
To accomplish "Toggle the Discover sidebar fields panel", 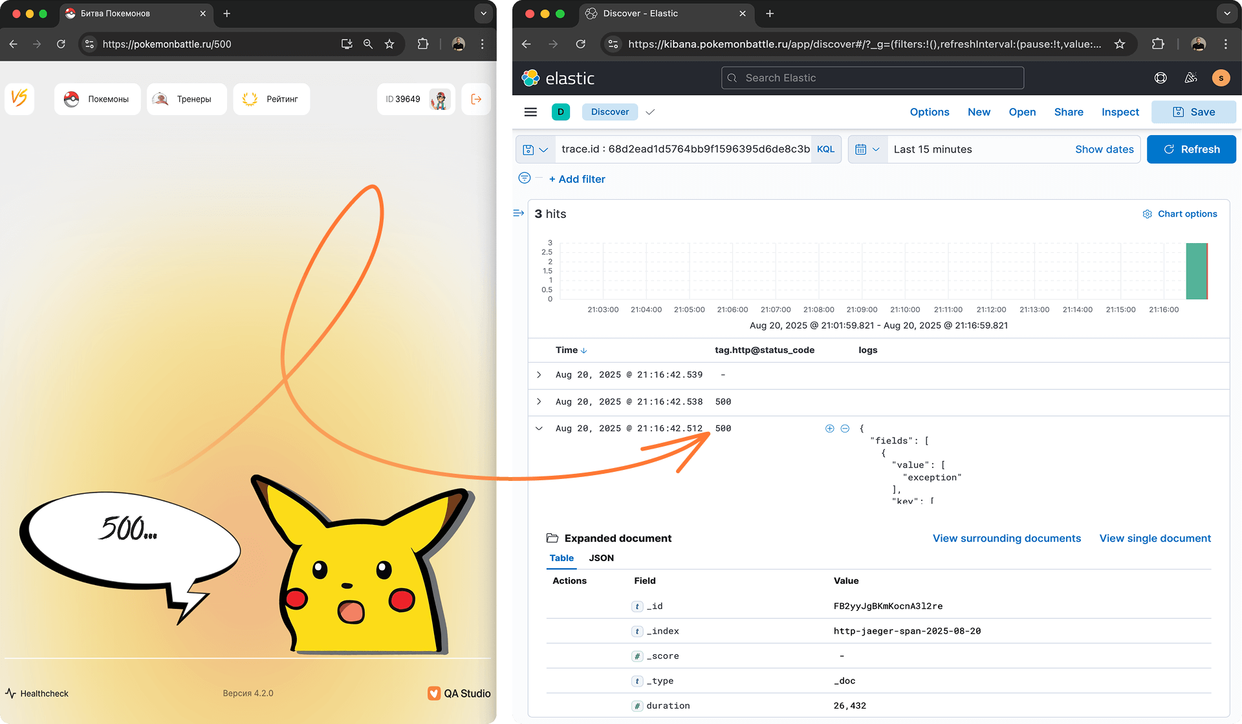I will pyautogui.click(x=518, y=213).
